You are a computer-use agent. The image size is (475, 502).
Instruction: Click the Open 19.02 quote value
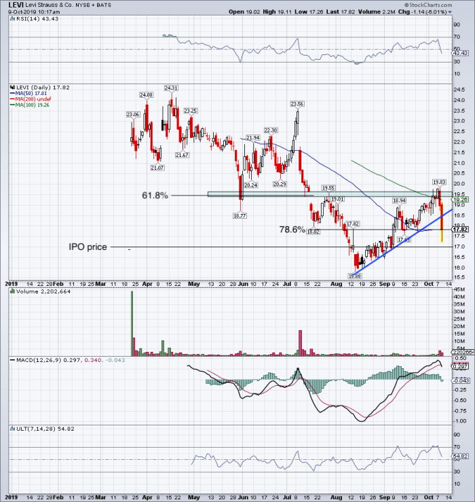click(x=245, y=12)
